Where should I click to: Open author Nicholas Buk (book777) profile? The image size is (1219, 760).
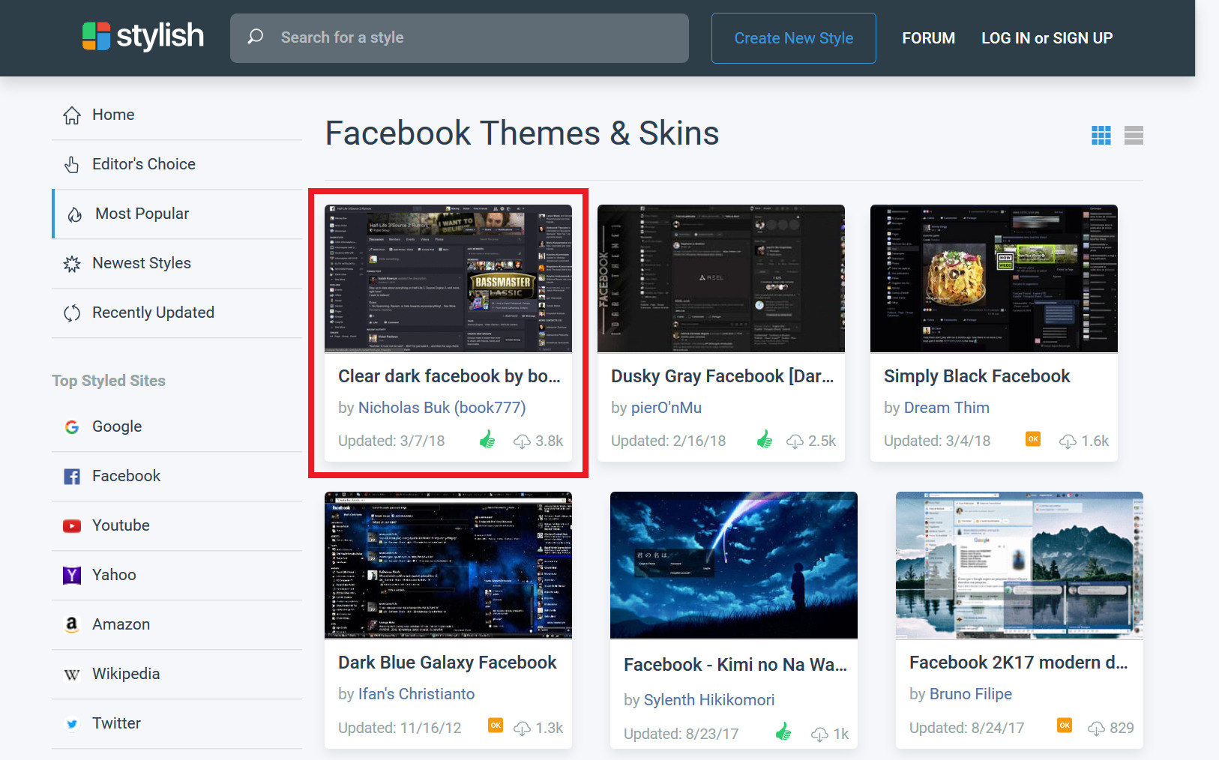(442, 408)
